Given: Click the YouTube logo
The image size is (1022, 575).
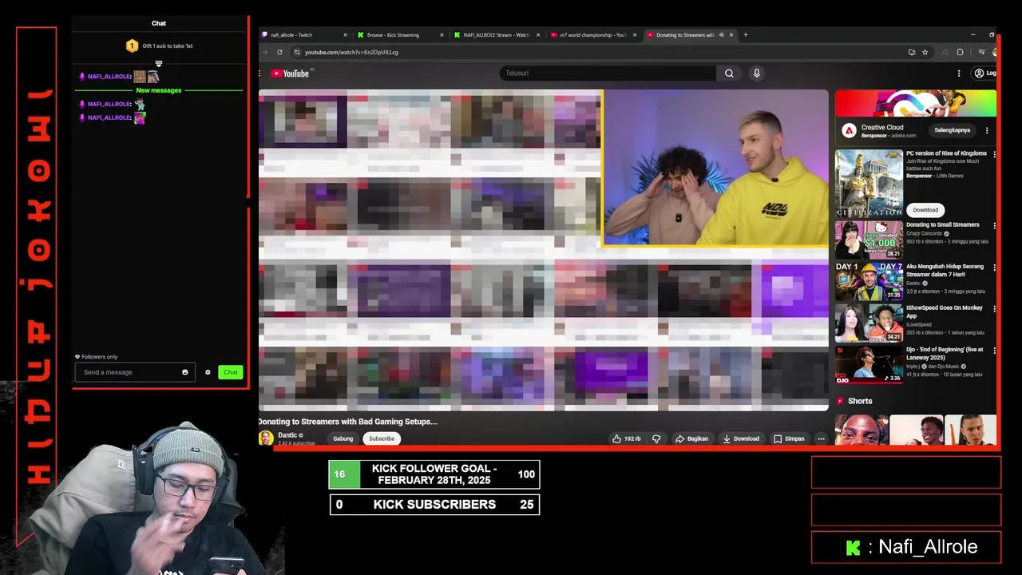Looking at the screenshot, I should click(290, 73).
